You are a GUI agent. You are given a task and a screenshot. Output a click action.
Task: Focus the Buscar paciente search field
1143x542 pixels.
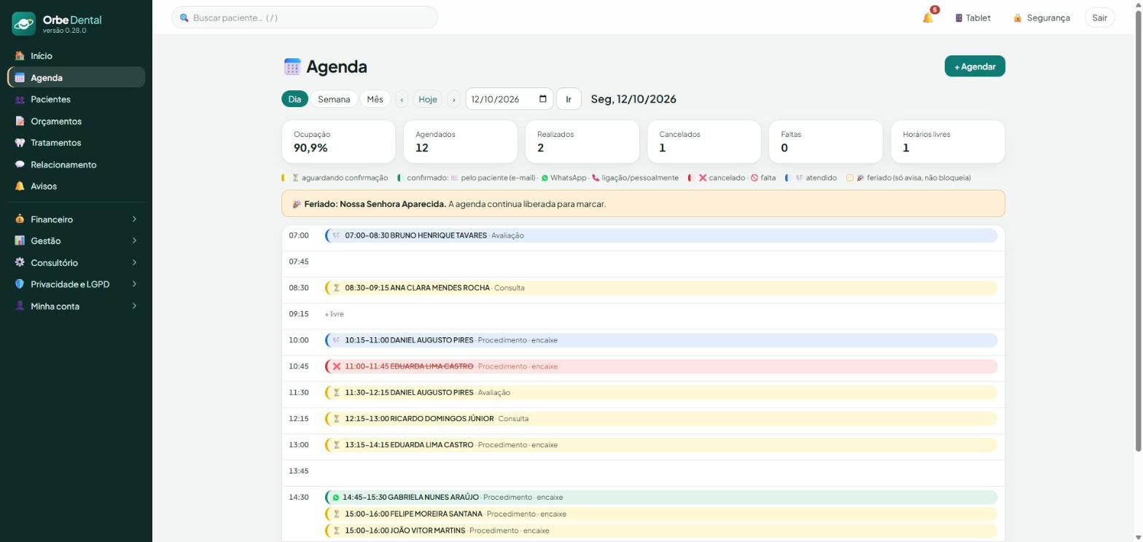click(305, 17)
